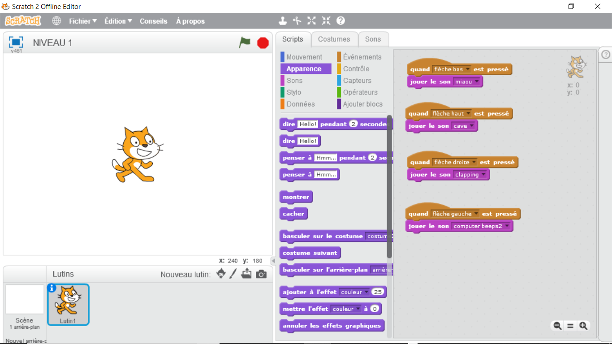The image size is (612, 344).
Task: Click the Hmm... field in penser à block
Action: coord(325,174)
